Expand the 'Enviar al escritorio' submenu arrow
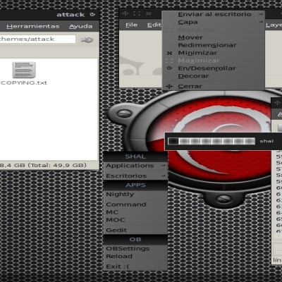The image size is (282, 282). 261,14
